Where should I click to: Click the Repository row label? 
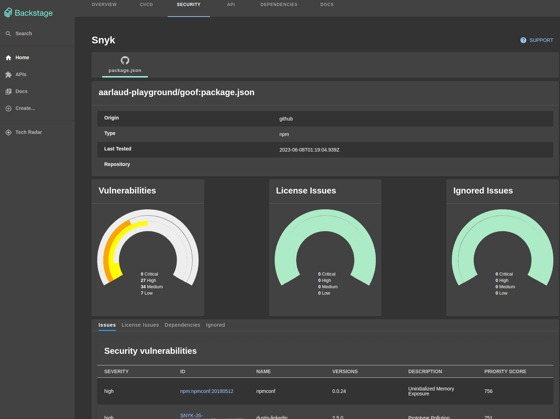click(x=117, y=164)
